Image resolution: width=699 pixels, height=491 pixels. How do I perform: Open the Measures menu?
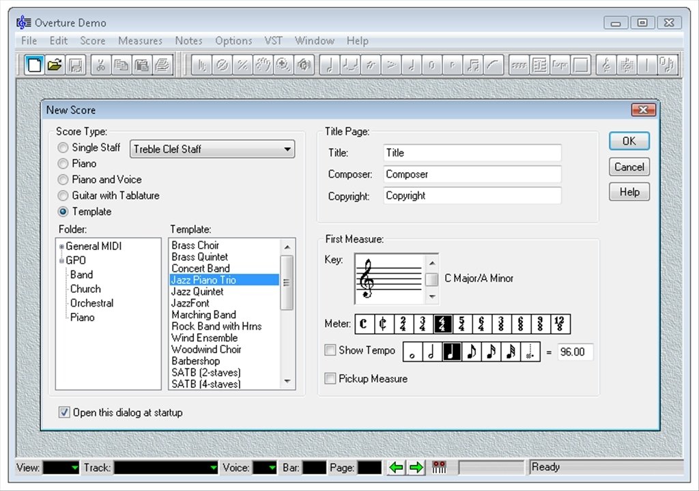click(140, 40)
